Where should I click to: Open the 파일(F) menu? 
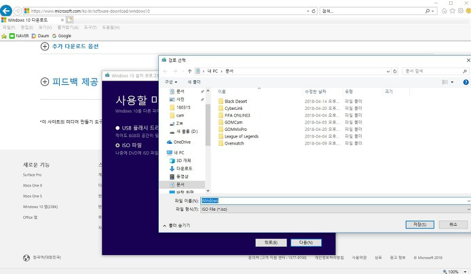pos(9,27)
